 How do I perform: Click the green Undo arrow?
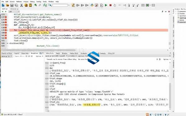(x=35, y=5)
